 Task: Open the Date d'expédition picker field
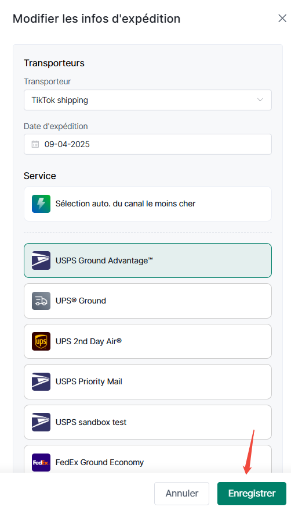pyautogui.click(x=148, y=144)
